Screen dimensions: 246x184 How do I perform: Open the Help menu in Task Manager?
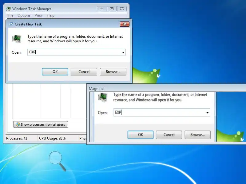pos(50,15)
